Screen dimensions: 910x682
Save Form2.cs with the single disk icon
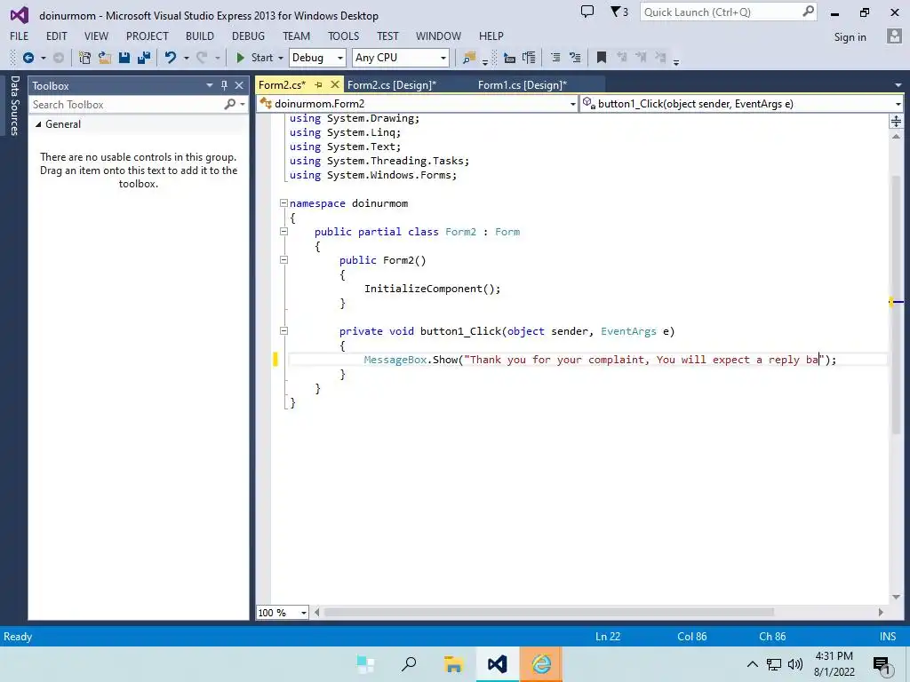click(x=124, y=58)
